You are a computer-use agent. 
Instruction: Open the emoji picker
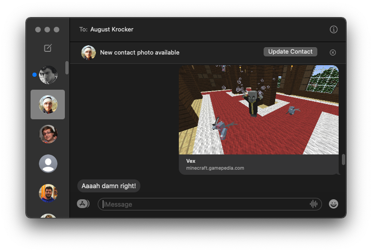click(334, 204)
